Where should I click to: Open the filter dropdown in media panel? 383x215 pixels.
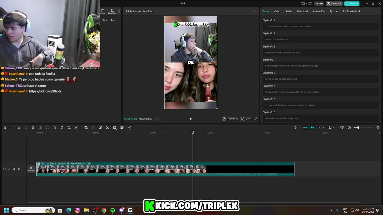(x=113, y=20)
